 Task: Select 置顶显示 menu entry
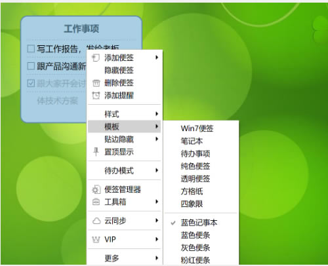click(124, 152)
